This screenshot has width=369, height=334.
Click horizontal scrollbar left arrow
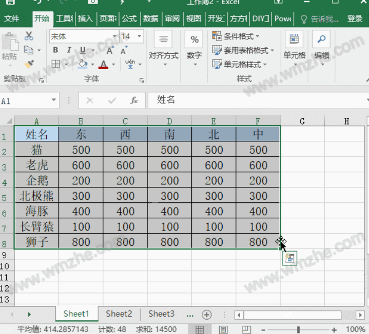click(x=239, y=315)
